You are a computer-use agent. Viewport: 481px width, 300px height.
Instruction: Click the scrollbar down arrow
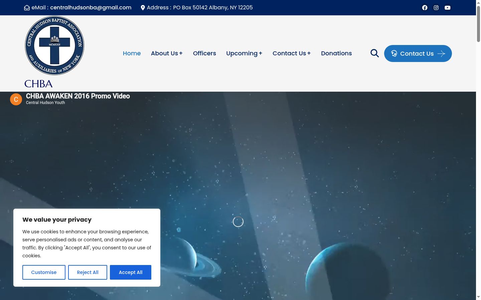[x=478, y=297]
